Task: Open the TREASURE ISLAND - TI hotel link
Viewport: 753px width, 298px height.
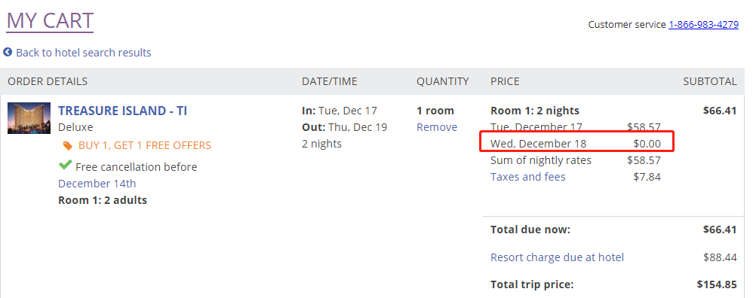Action: pos(122,111)
